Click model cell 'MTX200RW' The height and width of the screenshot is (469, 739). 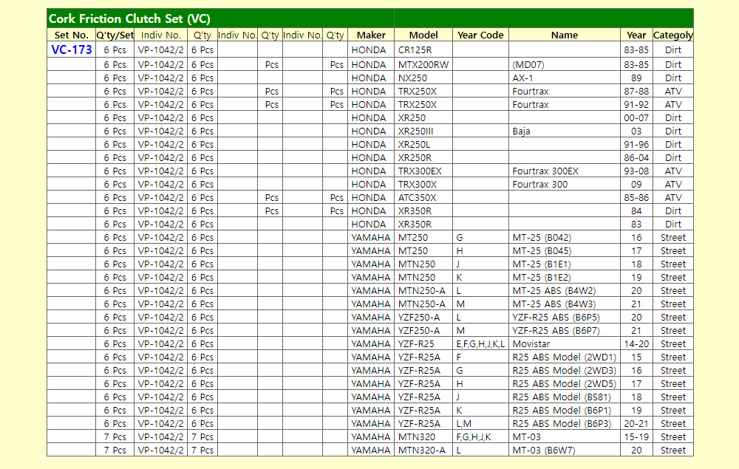point(423,64)
